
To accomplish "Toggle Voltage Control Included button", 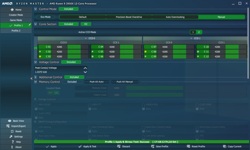I will tap(71, 62).
